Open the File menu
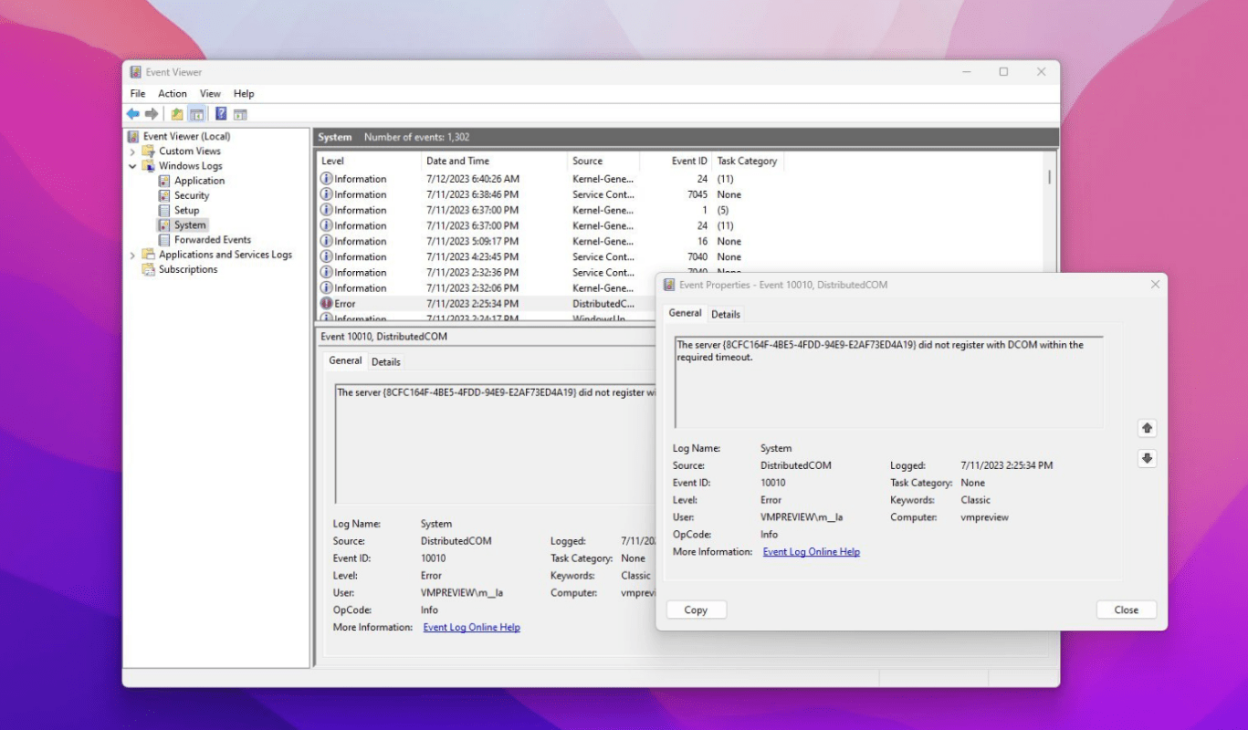The height and width of the screenshot is (730, 1248). [138, 93]
